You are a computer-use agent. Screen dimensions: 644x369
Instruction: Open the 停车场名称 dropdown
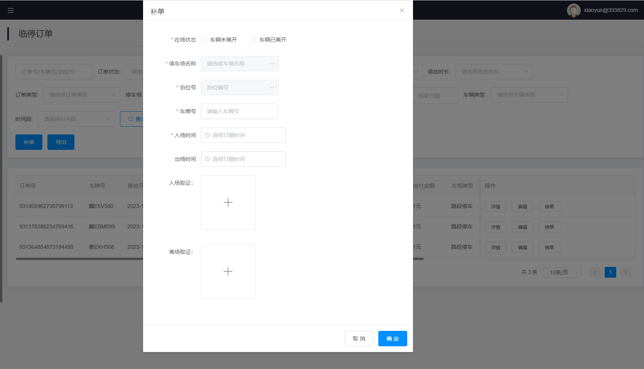pyautogui.click(x=239, y=64)
